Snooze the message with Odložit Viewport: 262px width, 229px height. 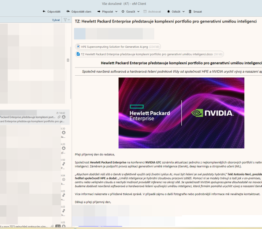click(x=174, y=11)
